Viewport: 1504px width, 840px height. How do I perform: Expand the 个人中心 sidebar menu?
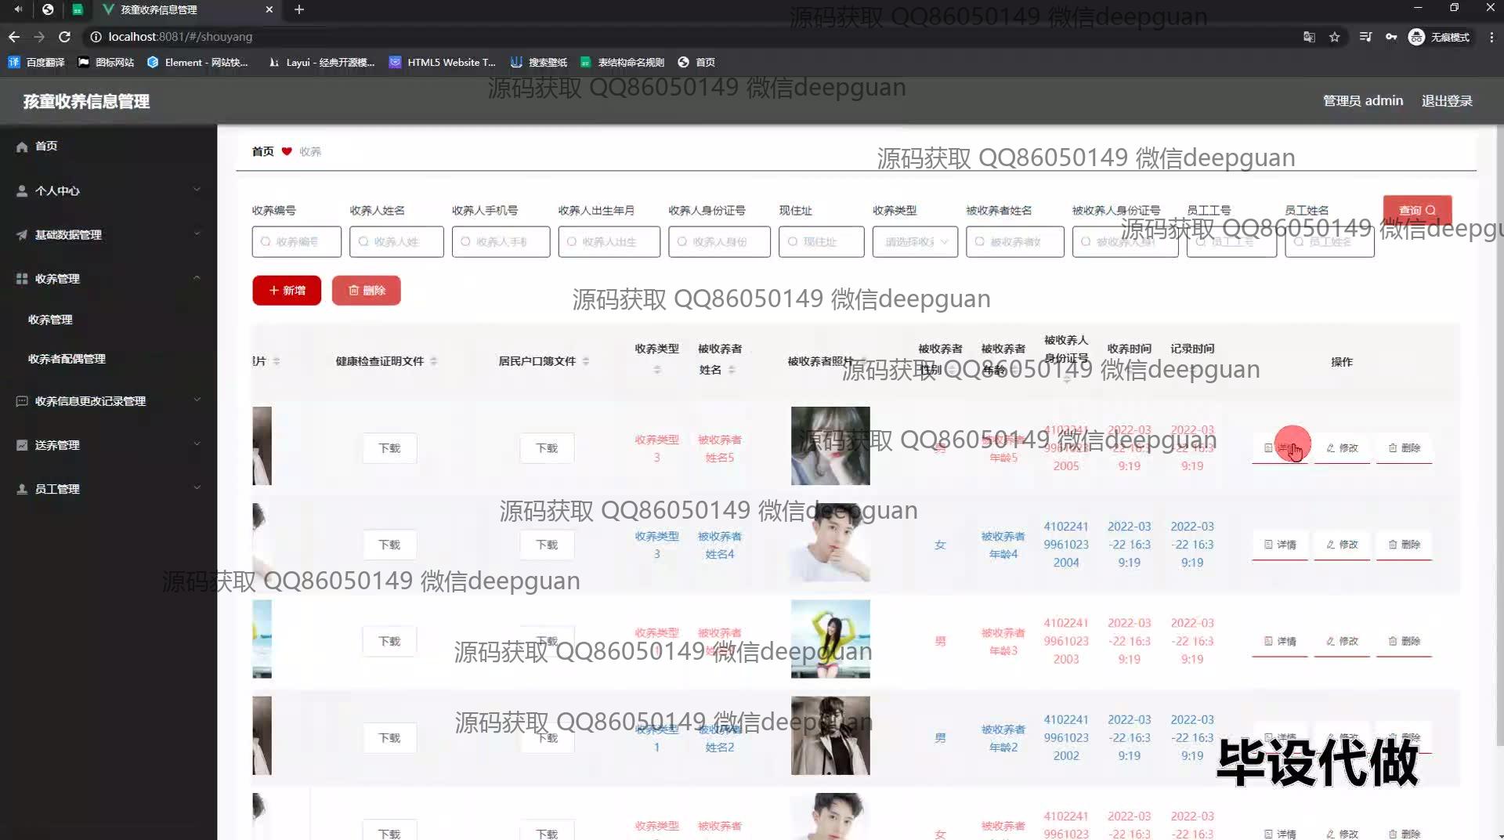coord(108,190)
